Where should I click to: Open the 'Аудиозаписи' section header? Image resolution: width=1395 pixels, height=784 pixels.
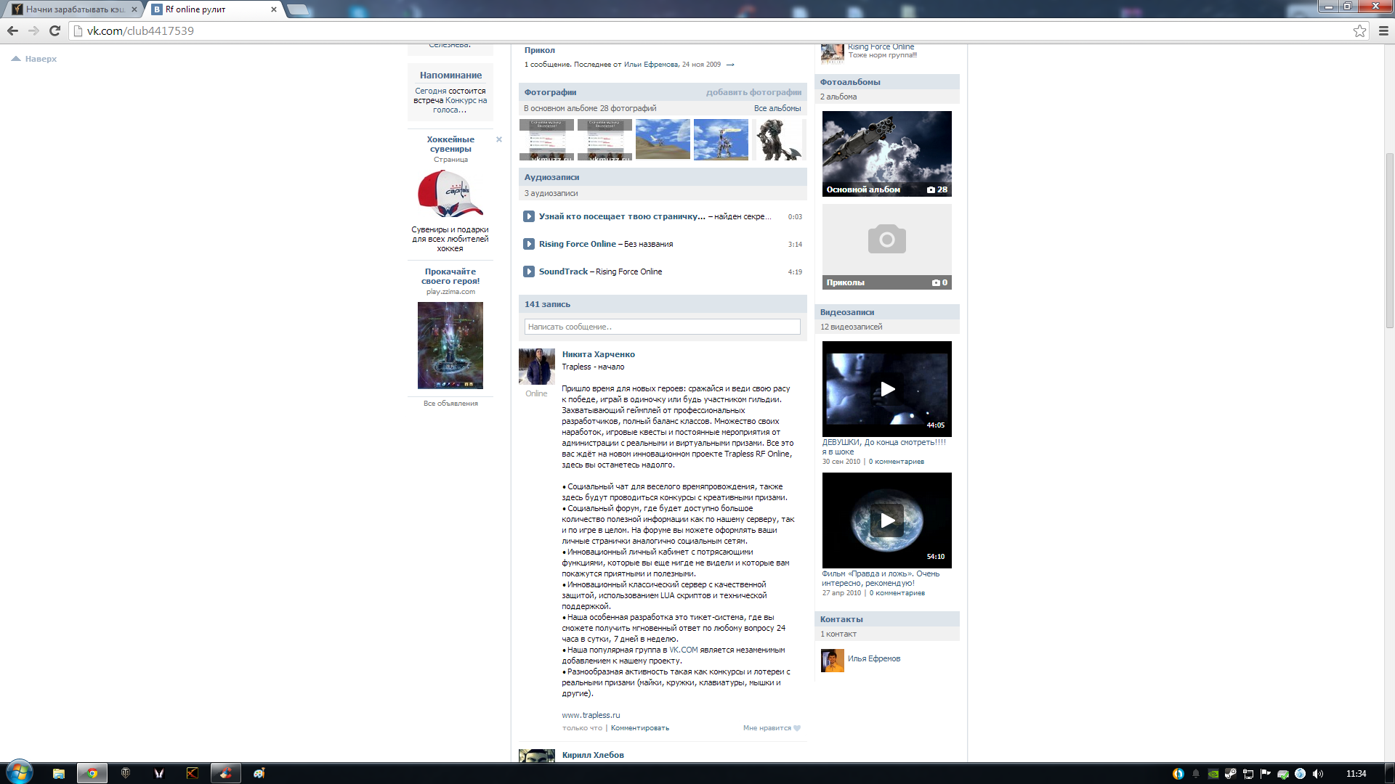(x=551, y=177)
